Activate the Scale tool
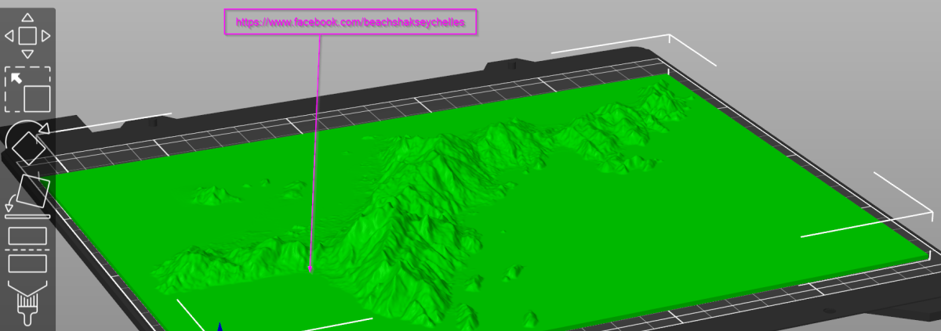Screen dimensions: 941x331 coord(27,90)
